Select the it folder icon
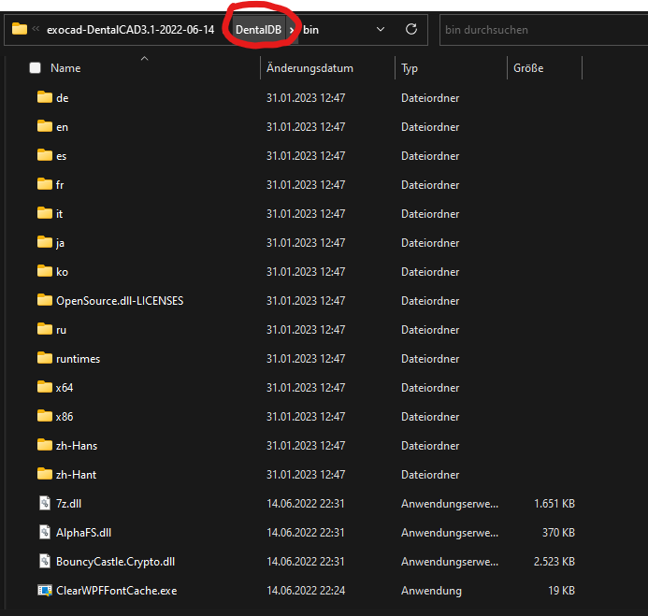 coord(45,213)
